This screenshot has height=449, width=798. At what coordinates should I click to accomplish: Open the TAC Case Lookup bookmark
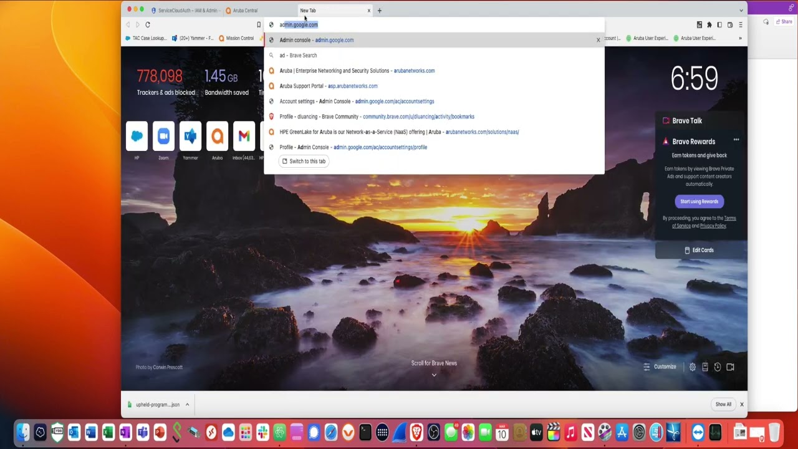(x=146, y=39)
